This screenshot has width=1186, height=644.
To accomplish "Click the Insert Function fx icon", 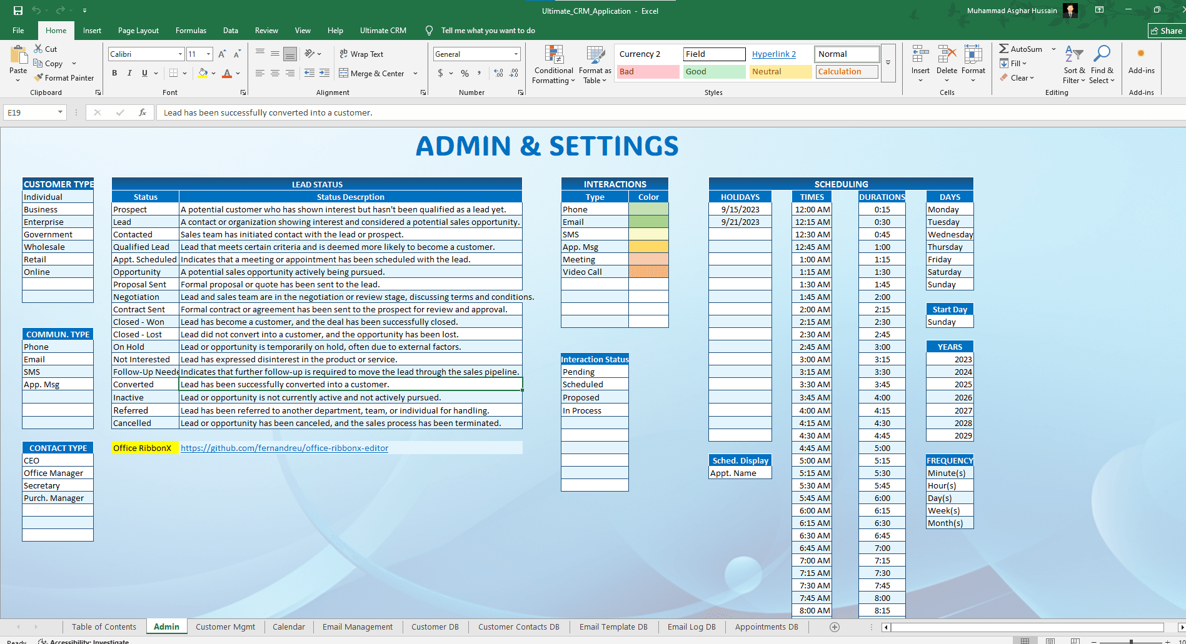I will (143, 112).
